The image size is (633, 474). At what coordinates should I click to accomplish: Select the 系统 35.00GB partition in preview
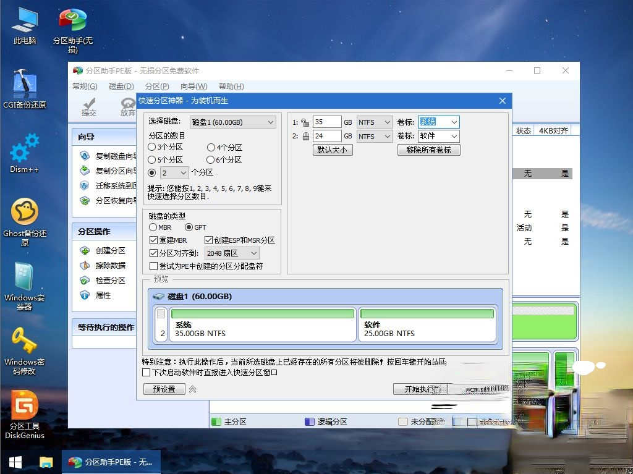(x=262, y=324)
